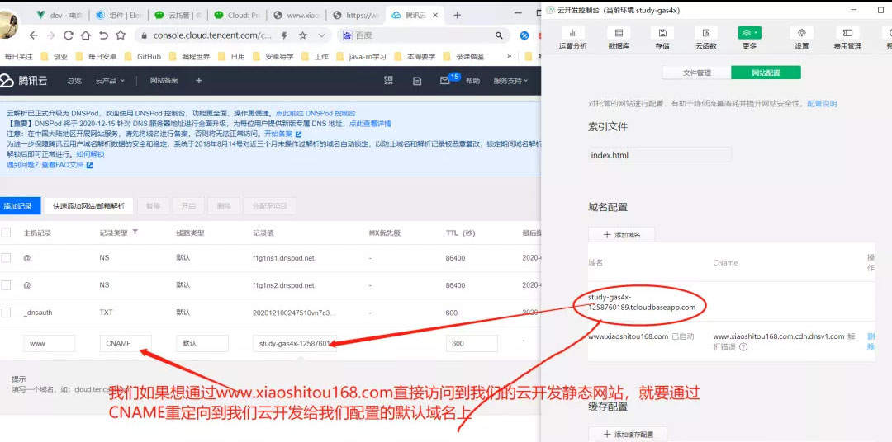Screen dimensions: 892x442
Task: Switch to the 网站配置 tab
Action: click(766, 73)
